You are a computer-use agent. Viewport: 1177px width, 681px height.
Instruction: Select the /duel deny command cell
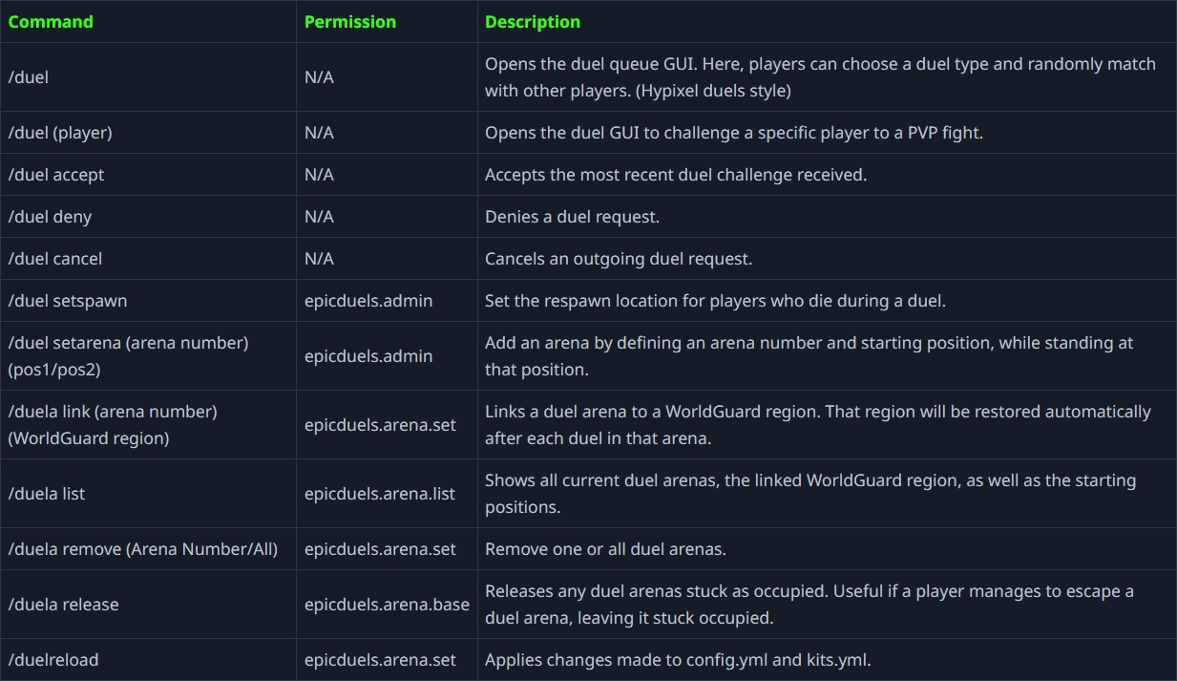[x=50, y=217]
